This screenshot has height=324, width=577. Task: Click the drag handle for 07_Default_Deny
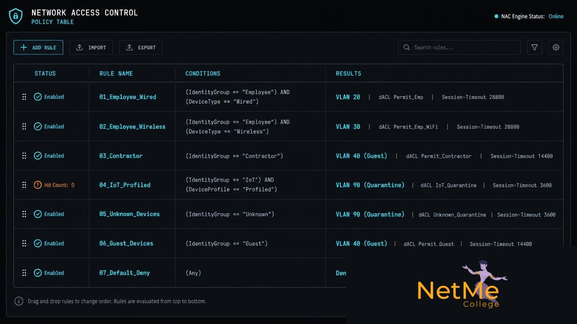[24, 273]
